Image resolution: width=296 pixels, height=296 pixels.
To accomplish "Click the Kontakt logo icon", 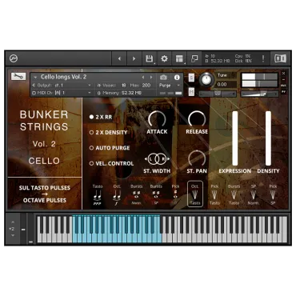I will tap(14, 58).
